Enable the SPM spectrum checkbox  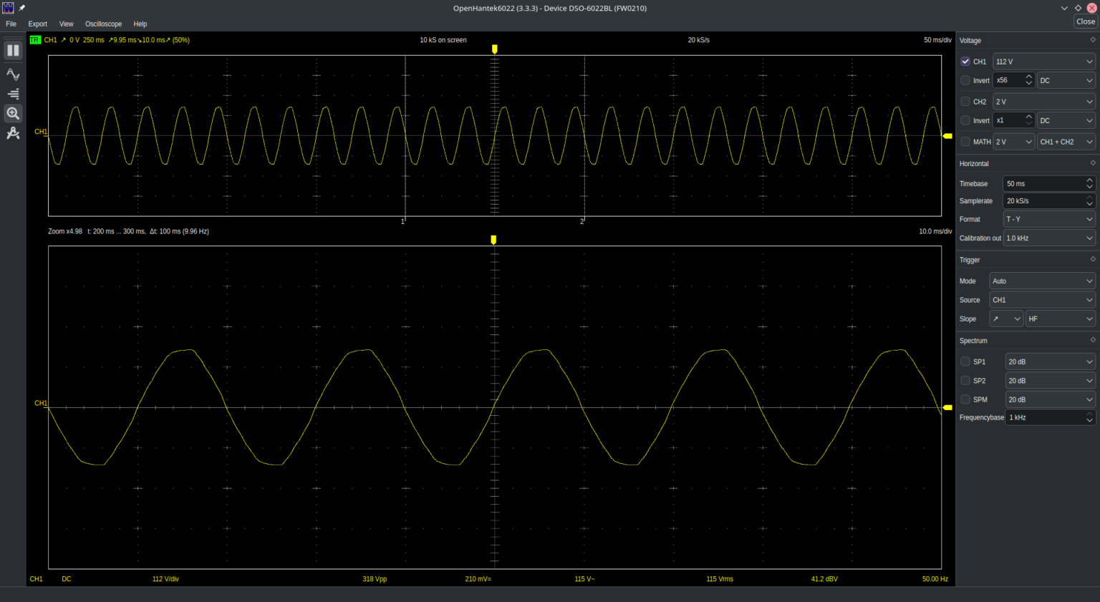(965, 399)
